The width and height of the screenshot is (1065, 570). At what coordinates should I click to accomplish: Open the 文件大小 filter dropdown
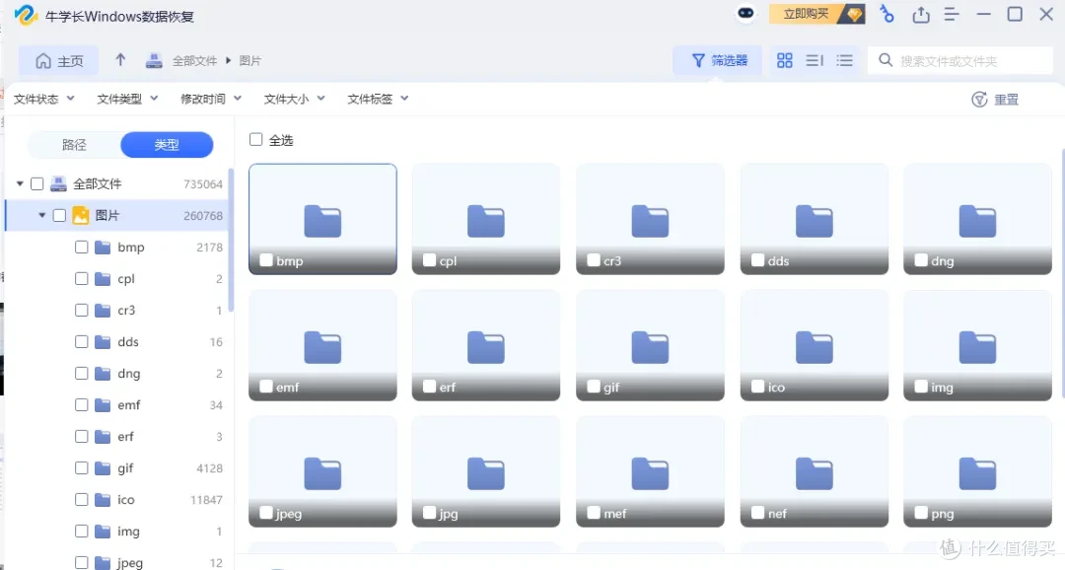pyautogui.click(x=295, y=99)
